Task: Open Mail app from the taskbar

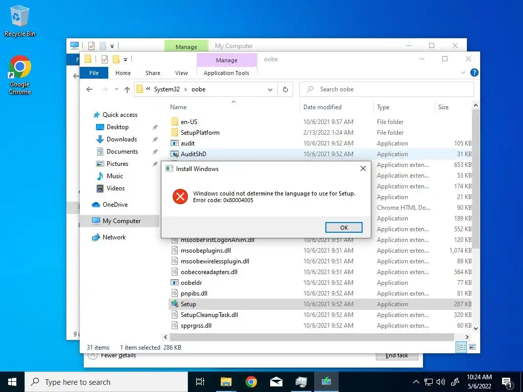Action: (276, 382)
